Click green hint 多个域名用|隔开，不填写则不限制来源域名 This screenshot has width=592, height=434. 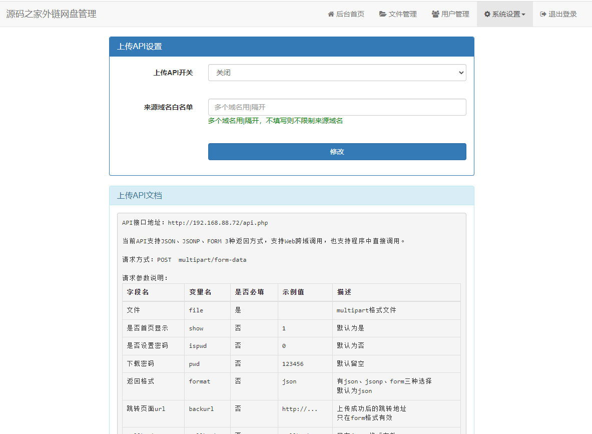pyautogui.click(x=275, y=121)
